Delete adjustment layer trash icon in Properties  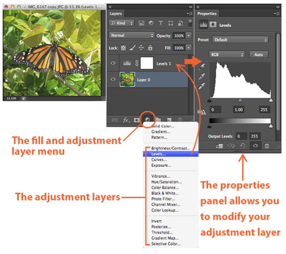(x=267, y=146)
